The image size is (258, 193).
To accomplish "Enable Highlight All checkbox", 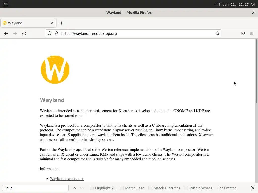I will (x=92, y=188).
